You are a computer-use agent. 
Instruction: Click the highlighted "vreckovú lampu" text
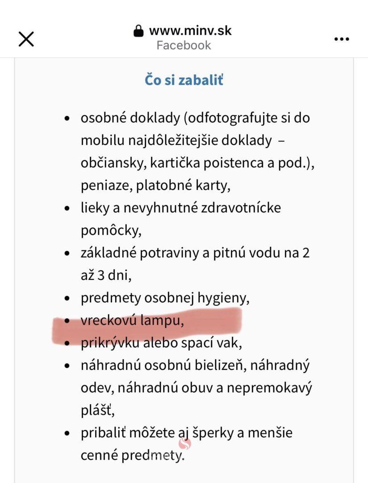[132, 321]
